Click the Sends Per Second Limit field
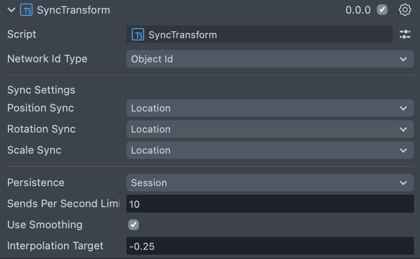 [x=270, y=204]
